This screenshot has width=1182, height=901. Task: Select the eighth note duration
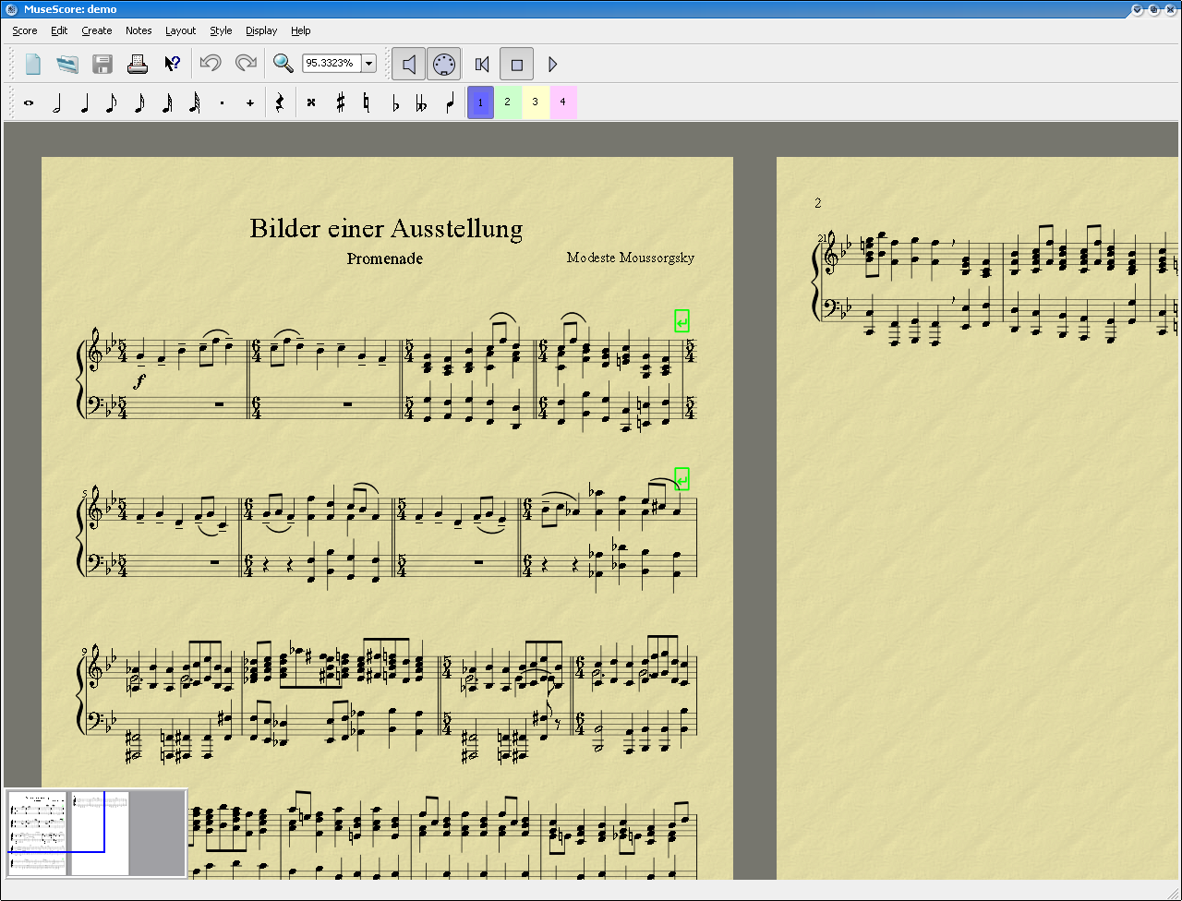click(x=112, y=103)
